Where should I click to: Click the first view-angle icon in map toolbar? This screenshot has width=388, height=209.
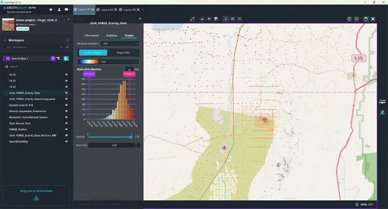point(202,19)
